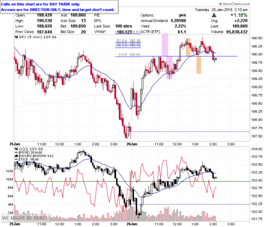Click the Options value 'yes'

[x=183, y=15]
